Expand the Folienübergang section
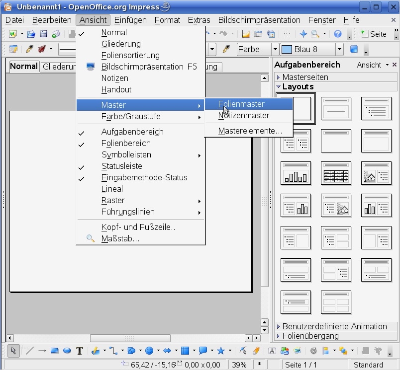The image size is (400, 370). tap(310, 336)
